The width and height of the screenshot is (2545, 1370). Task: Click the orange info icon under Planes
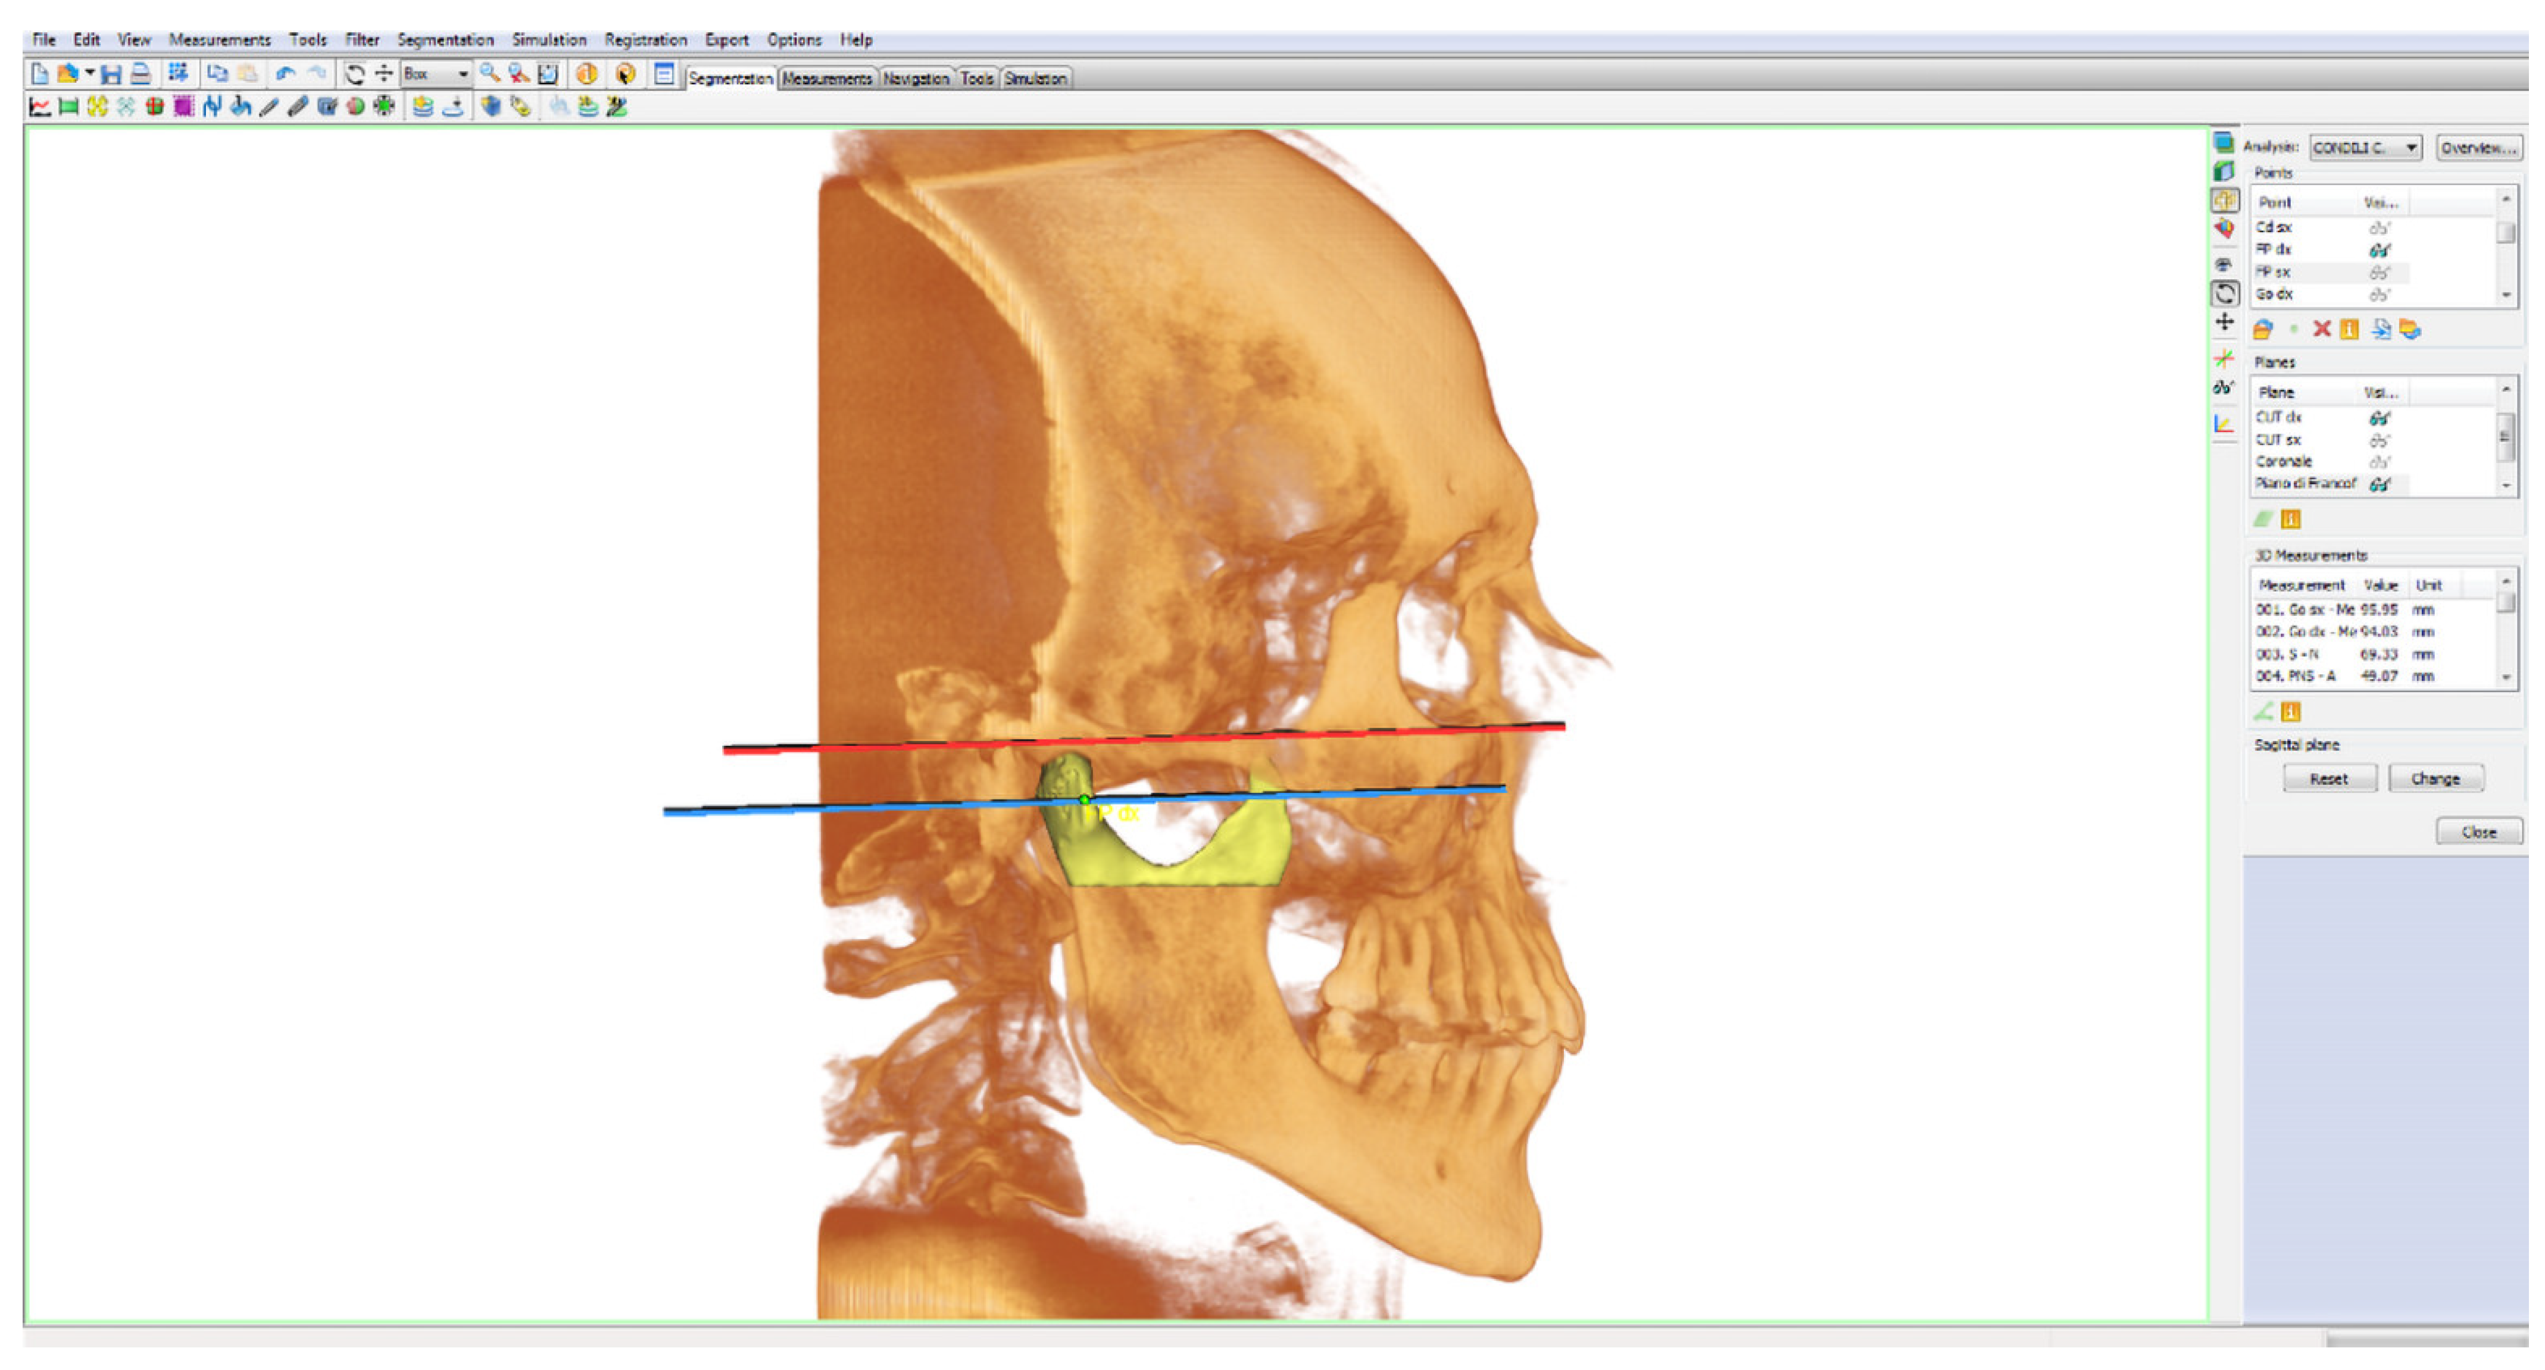pyautogui.click(x=2290, y=521)
